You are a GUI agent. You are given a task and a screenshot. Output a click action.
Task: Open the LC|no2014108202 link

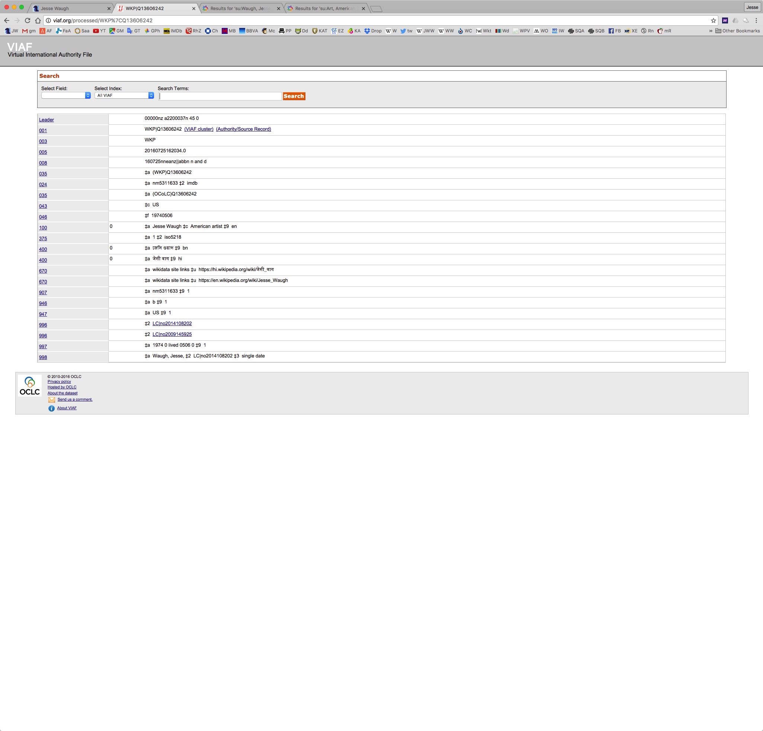(172, 324)
